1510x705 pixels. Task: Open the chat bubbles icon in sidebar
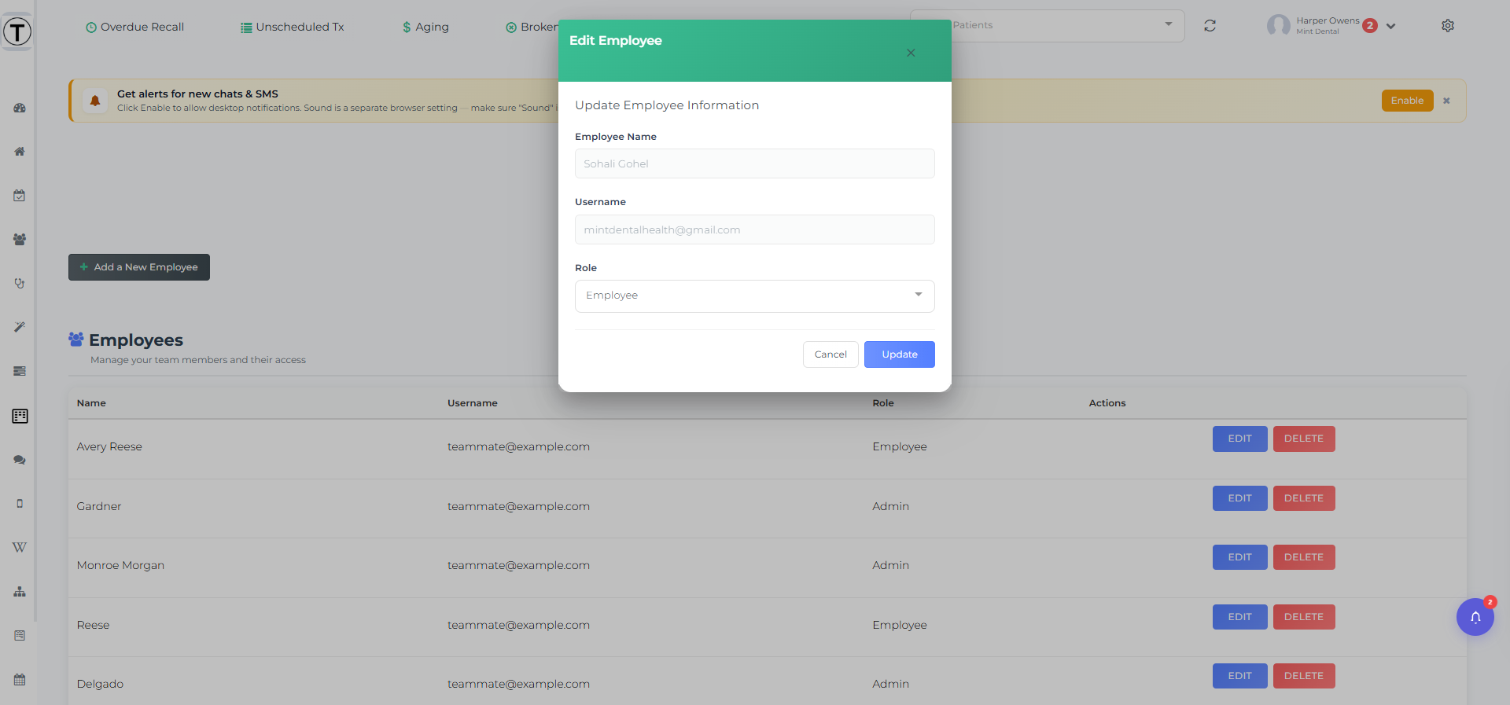tap(20, 460)
